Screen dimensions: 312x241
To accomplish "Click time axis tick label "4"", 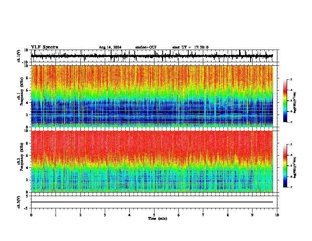I will pyautogui.click(x=130, y=215).
